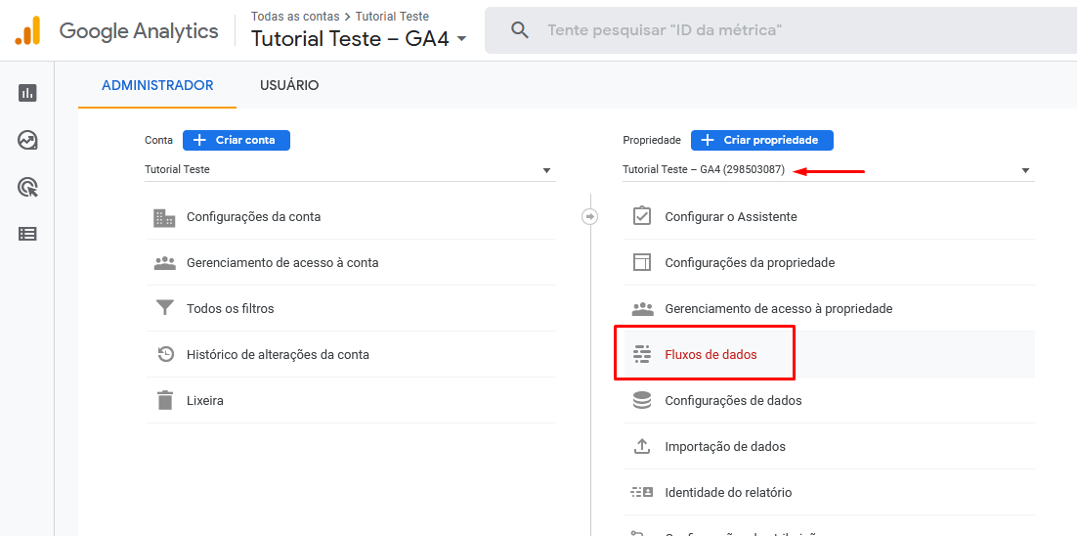The height and width of the screenshot is (536, 1077).
Task: Click the Google Analytics logo icon
Action: [x=27, y=31]
